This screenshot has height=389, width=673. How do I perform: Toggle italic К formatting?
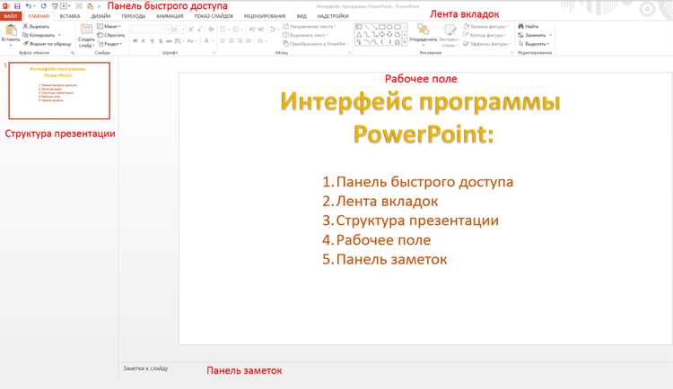[x=143, y=41]
